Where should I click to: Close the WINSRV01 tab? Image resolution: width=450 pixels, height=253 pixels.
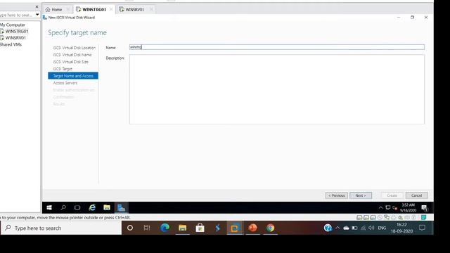tap(151, 9)
